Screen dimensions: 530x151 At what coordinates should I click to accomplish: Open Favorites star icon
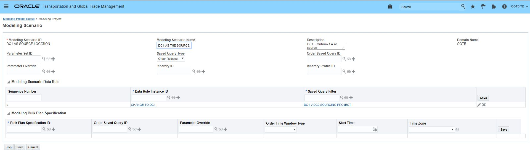(473, 7)
